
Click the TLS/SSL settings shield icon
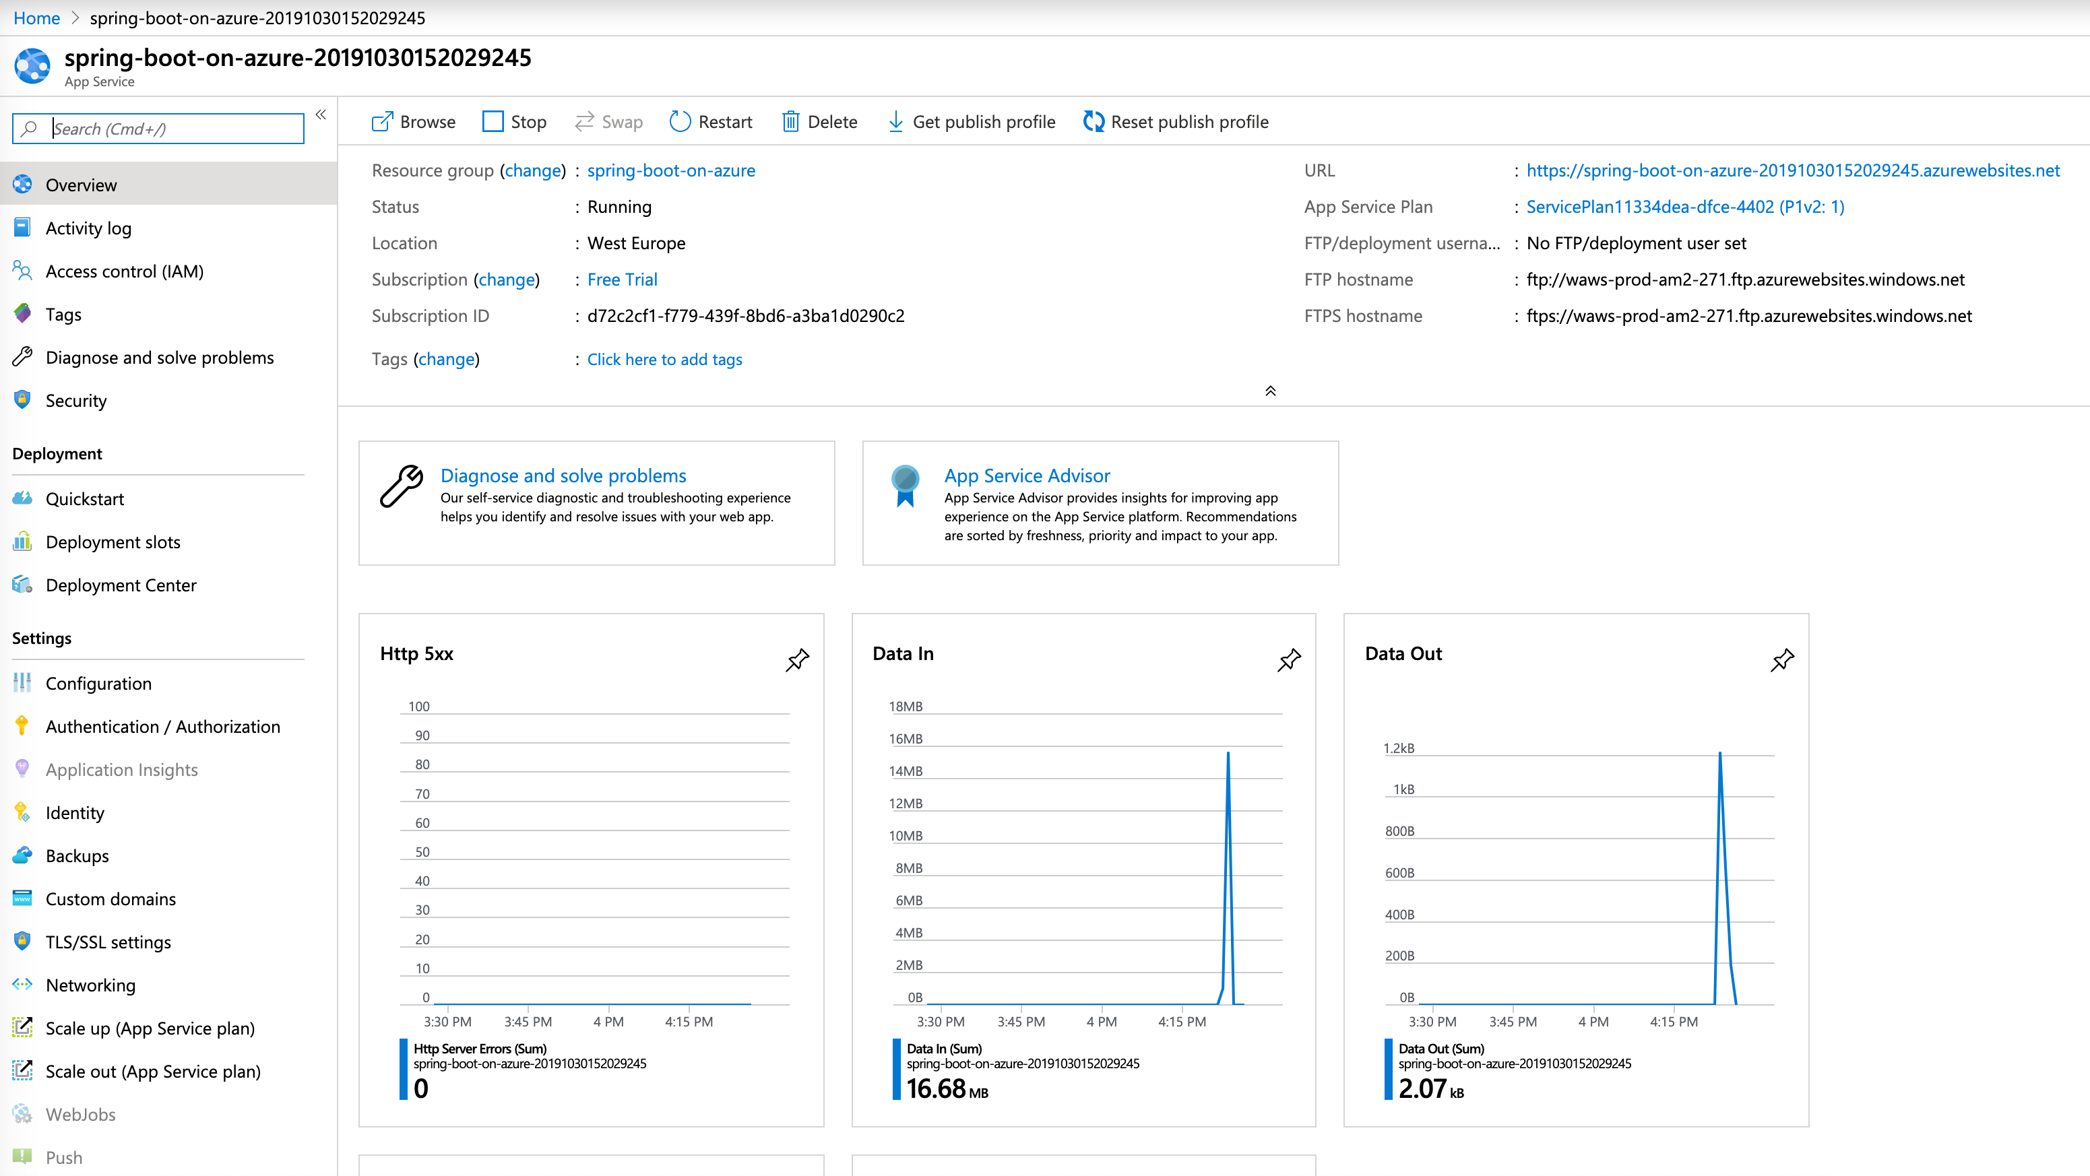pyautogui.click(x=23, y=941)
